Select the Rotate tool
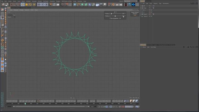 pos(30,5)
